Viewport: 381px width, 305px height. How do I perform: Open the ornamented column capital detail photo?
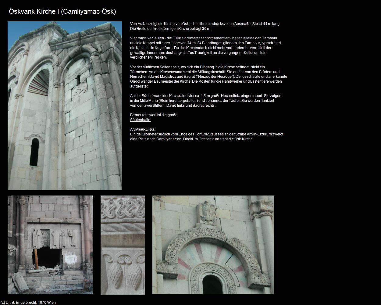pyautogui.click(x=123, y=245)
